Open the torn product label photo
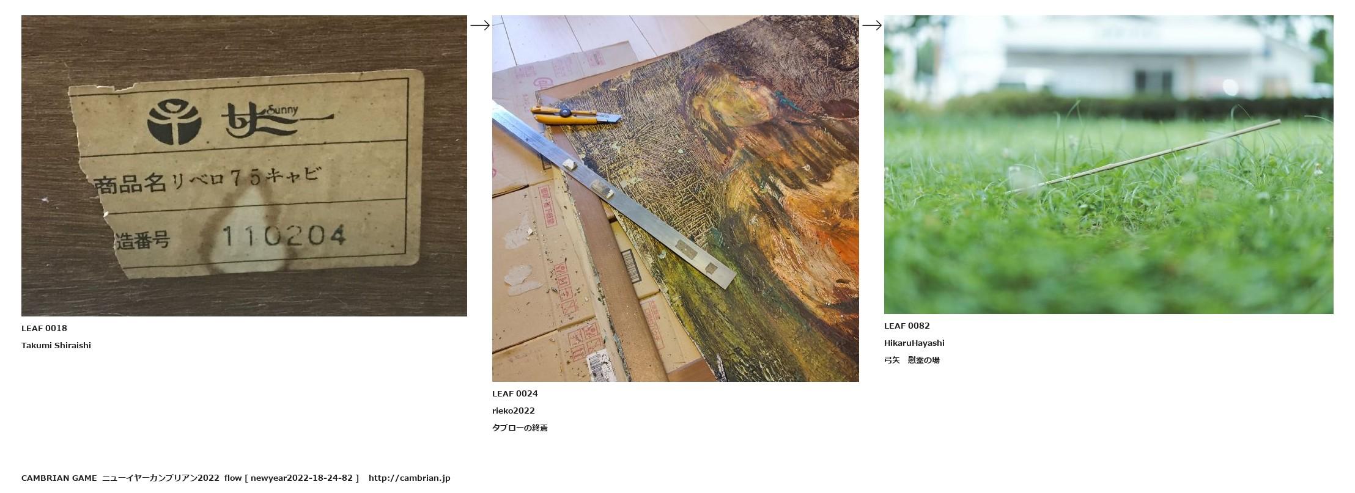Image resolution: width=1355 pixels, height=493 pixels. pos(244,166)
